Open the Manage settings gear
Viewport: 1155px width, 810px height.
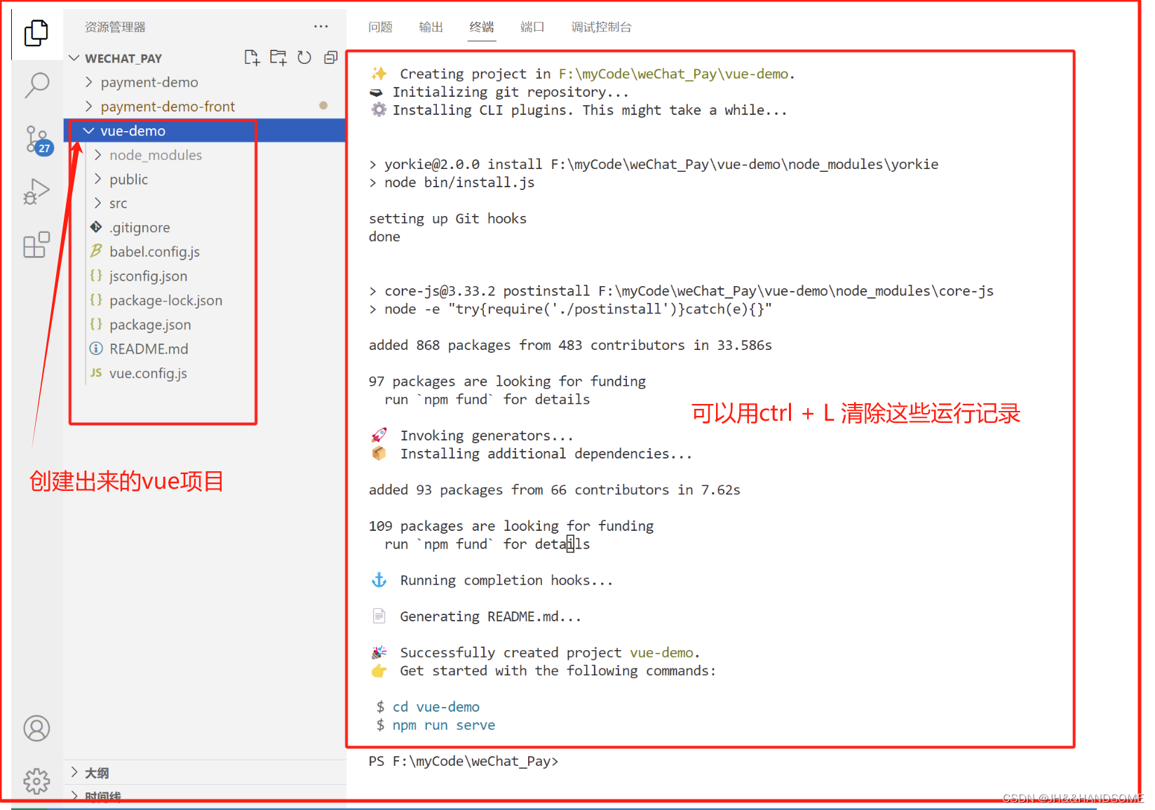pos(36,781)
